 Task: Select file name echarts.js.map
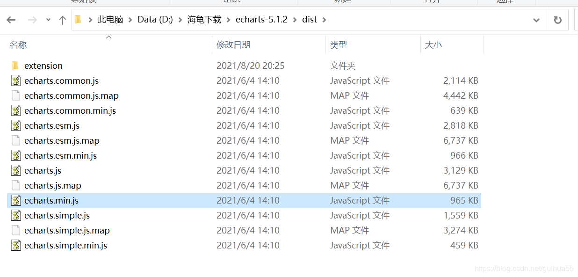(x=53, y=186)
